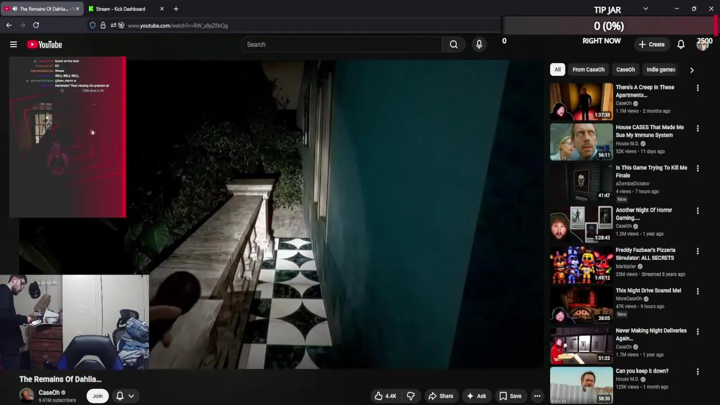Click the search magnifier button

tap(453, 44)
